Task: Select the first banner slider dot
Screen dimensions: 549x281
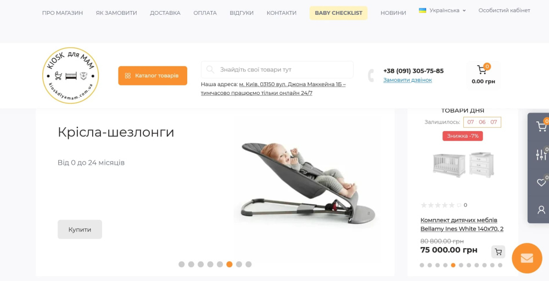Action: pos(181,264)
